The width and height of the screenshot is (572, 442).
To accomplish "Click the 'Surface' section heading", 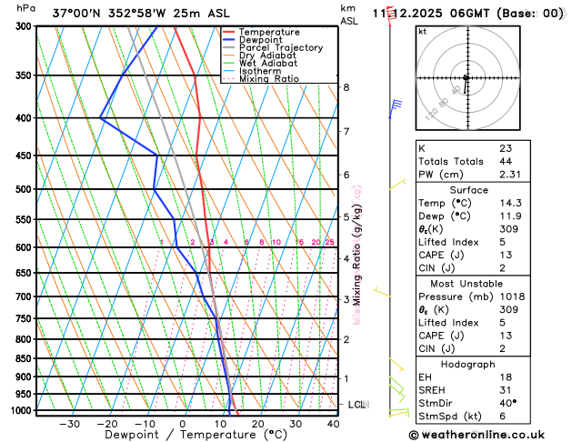I will pyautogui.click(x=468, y=190).
